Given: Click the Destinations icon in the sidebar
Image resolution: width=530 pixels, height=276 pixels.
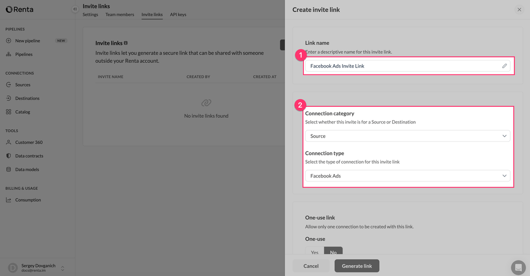Looking at the screenshot, I should tap(8, 98).
